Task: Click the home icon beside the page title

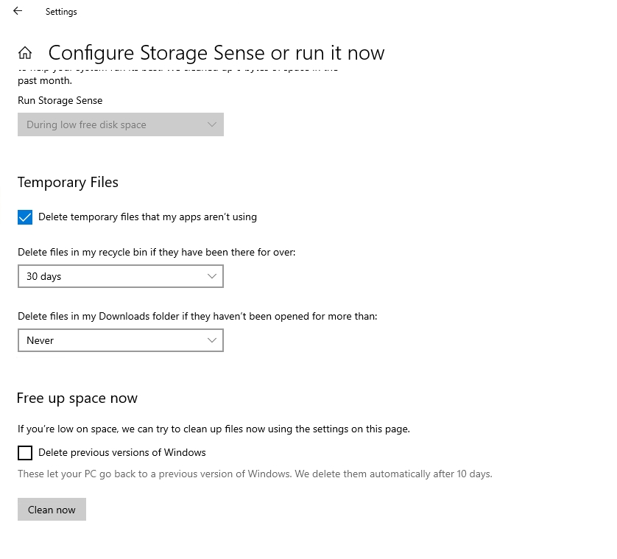Action: [25, 52]
